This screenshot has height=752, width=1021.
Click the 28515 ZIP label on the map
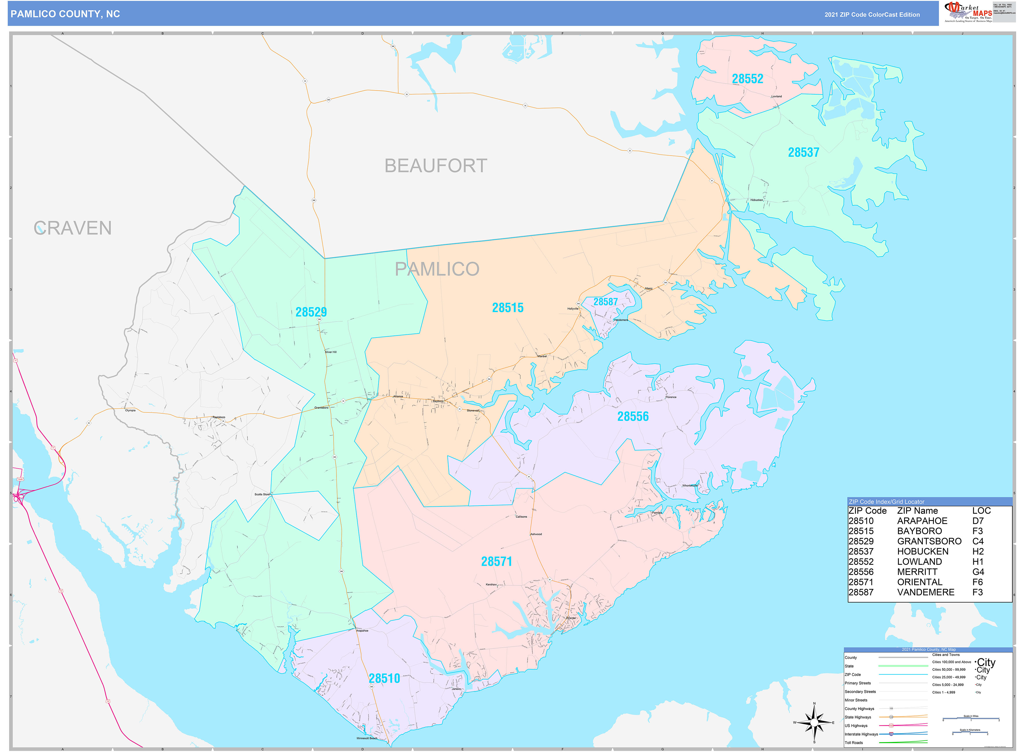[x=508, y=308]
